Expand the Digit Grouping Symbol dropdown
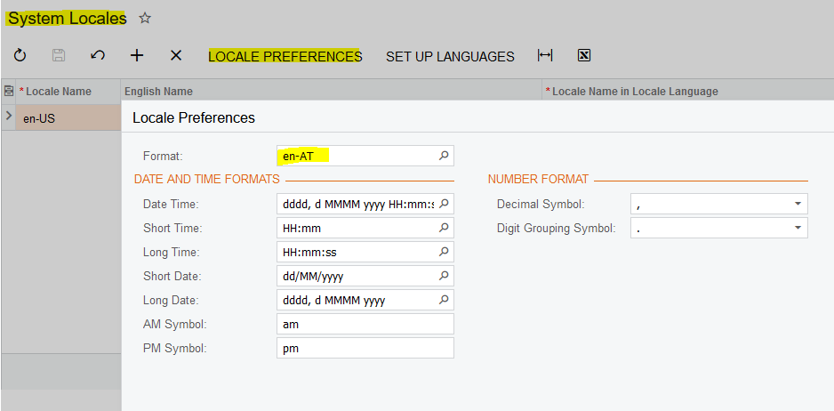 tap(798, 229)
